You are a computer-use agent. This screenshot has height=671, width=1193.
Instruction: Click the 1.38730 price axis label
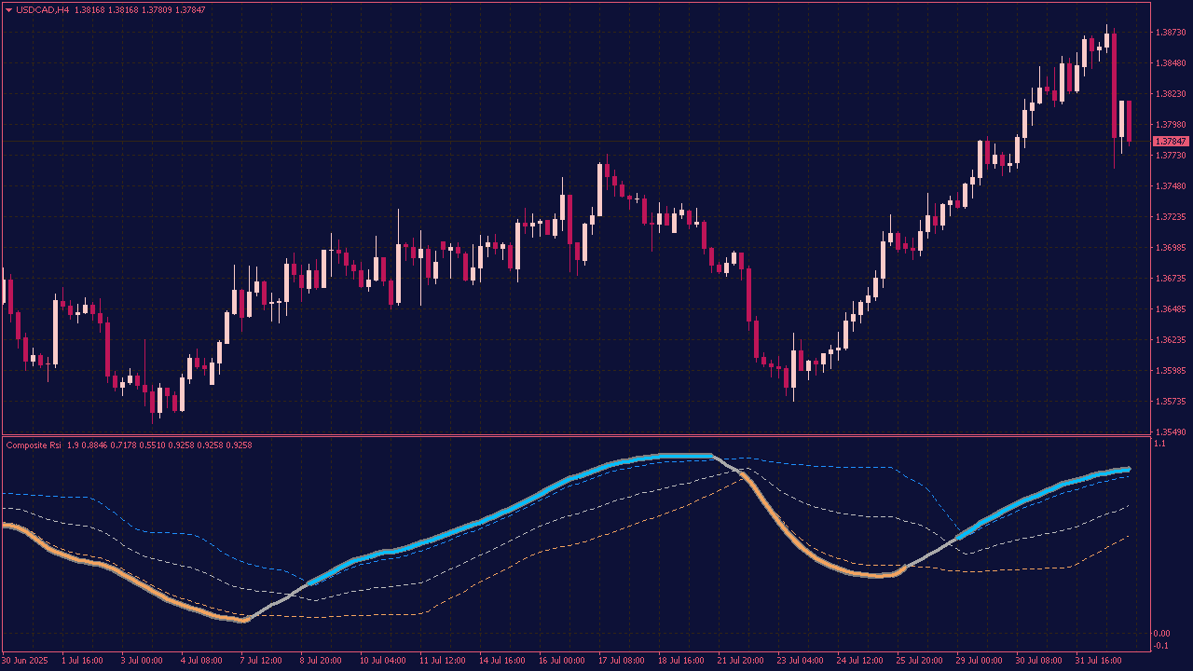[x=1170, y=33]
